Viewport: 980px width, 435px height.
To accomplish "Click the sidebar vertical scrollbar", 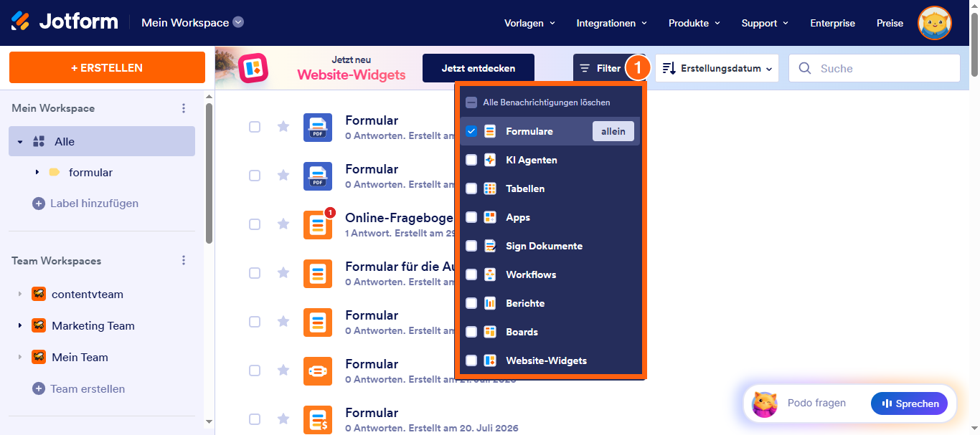I will point(209,173).
